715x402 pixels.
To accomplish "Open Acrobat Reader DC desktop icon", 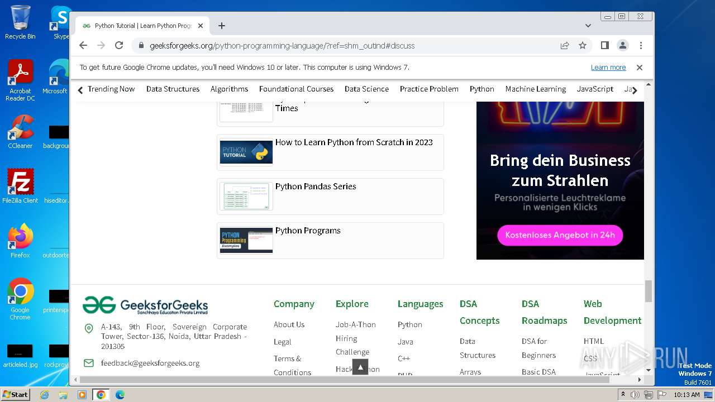I will (20, 81).
